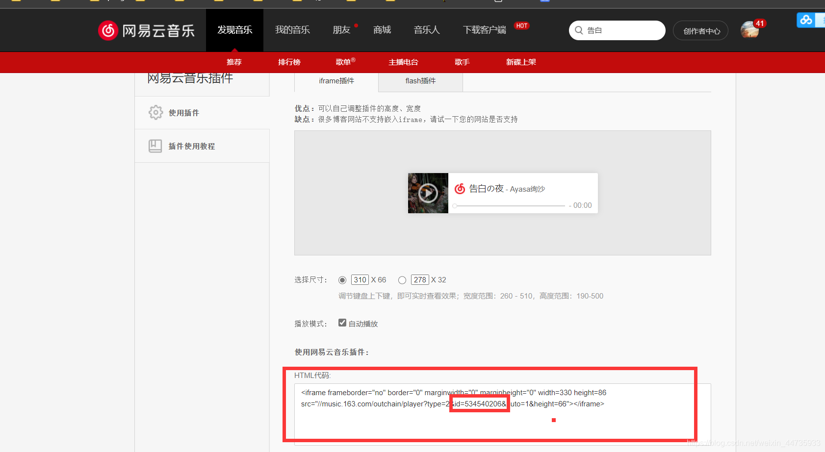Open the 音乐人 tab
The image size is (825, 452).
tap(427, 30)
